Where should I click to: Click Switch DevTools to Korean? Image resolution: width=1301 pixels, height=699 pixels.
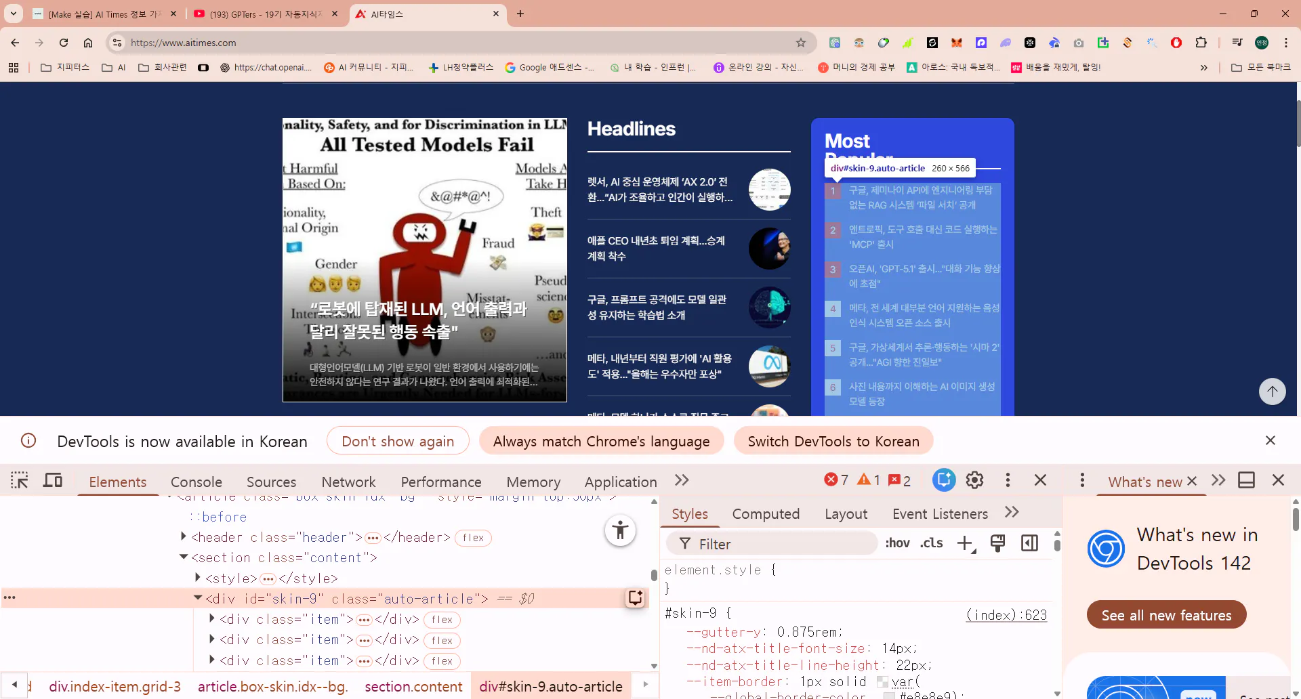coord(833,441)
